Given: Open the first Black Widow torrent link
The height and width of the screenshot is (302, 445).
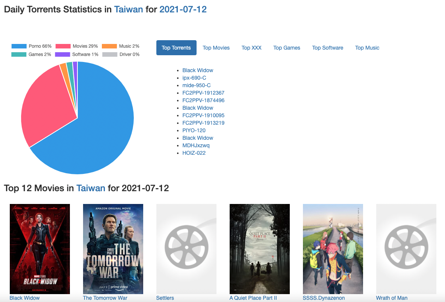Looking at the screenshot, I should 198,70.
